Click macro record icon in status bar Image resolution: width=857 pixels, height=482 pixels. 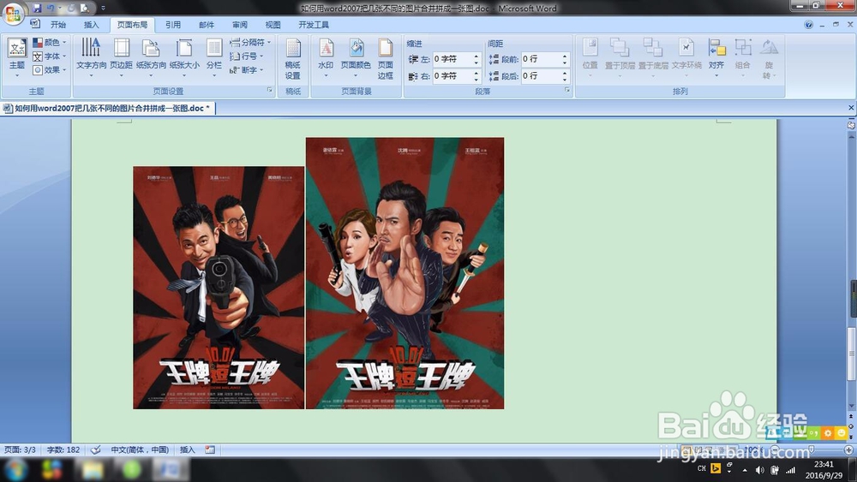pyautogui.click(x=211, y=449)
